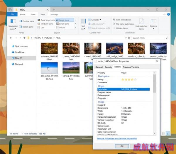
Task: Open the Home ribbon tab
Action: pyautogui.click(x=23, y=14)
